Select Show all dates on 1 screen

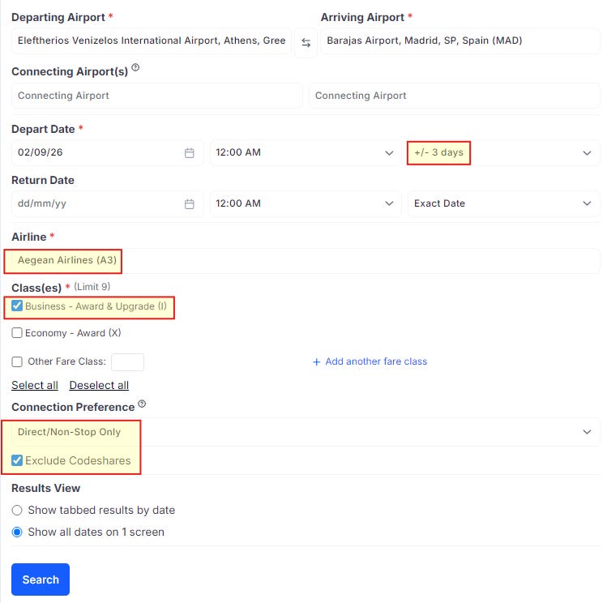click(17, 532)
